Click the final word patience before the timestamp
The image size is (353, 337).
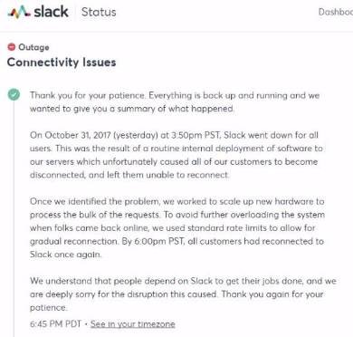pyautogui.click(x=48, y=308)
